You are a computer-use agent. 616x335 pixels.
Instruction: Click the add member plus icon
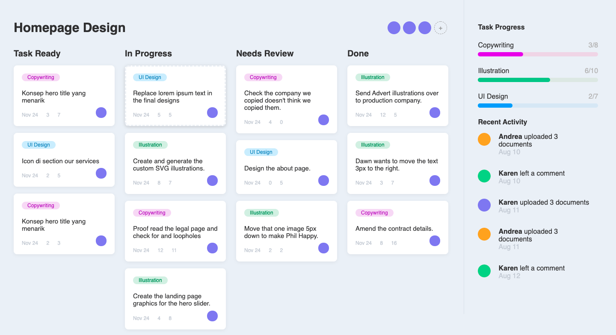click(440, 28)
